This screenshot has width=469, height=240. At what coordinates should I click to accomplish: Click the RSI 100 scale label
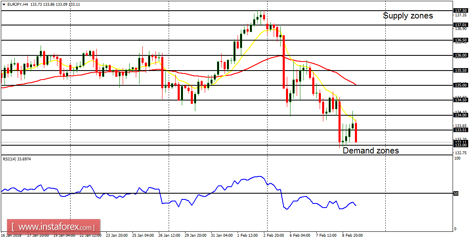coord(458,158)
